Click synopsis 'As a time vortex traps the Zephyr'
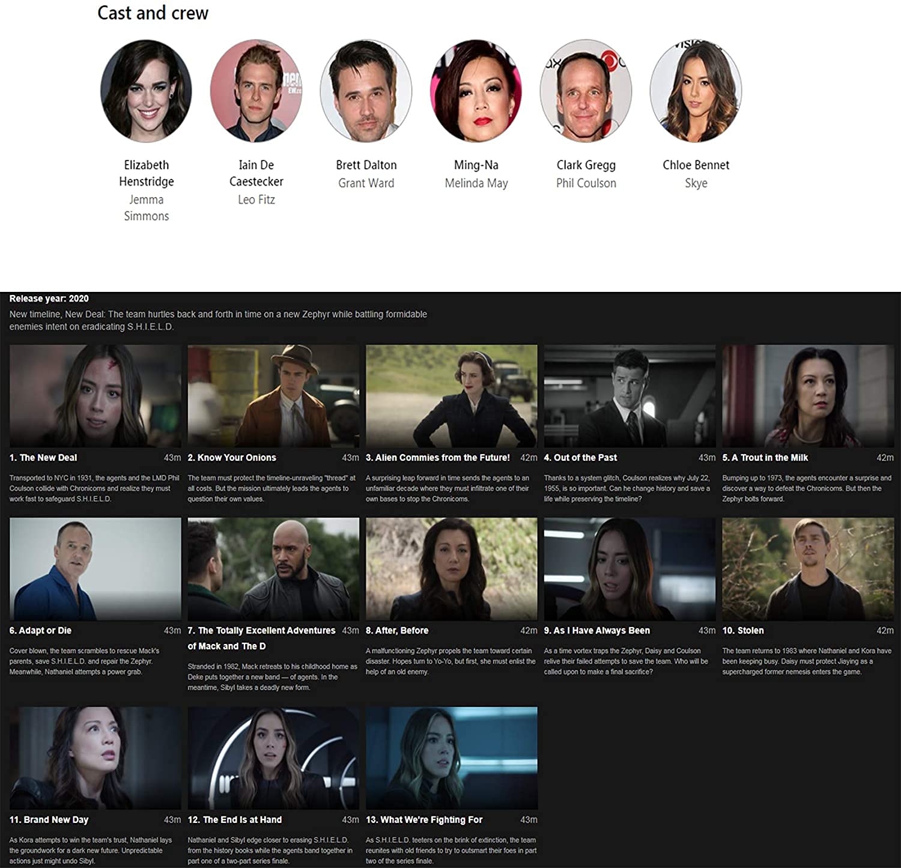 [x=626, y=661]
